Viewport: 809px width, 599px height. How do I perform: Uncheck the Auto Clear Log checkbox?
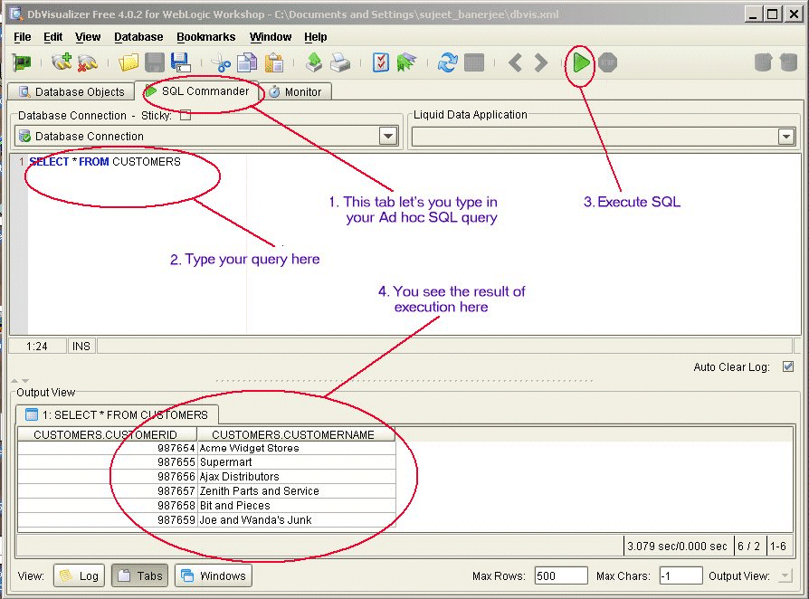click(788, 366)
